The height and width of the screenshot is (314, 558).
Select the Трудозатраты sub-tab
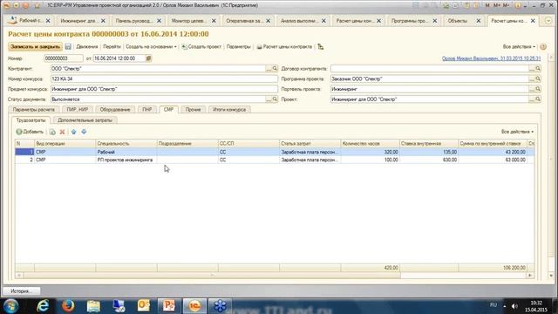(31, 120)
